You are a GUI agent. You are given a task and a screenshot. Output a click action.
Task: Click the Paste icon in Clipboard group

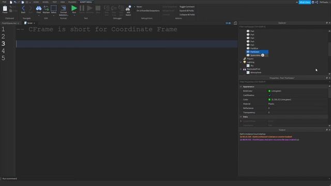5,8
